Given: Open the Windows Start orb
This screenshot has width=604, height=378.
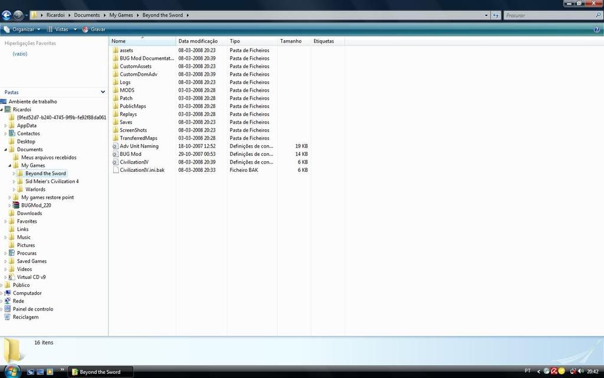Looking at the screenshot, I should coord(12,372).
